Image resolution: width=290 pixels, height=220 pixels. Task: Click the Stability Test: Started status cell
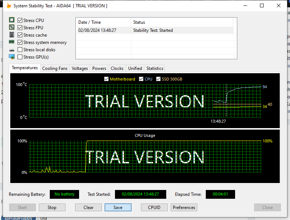point(153,30)
